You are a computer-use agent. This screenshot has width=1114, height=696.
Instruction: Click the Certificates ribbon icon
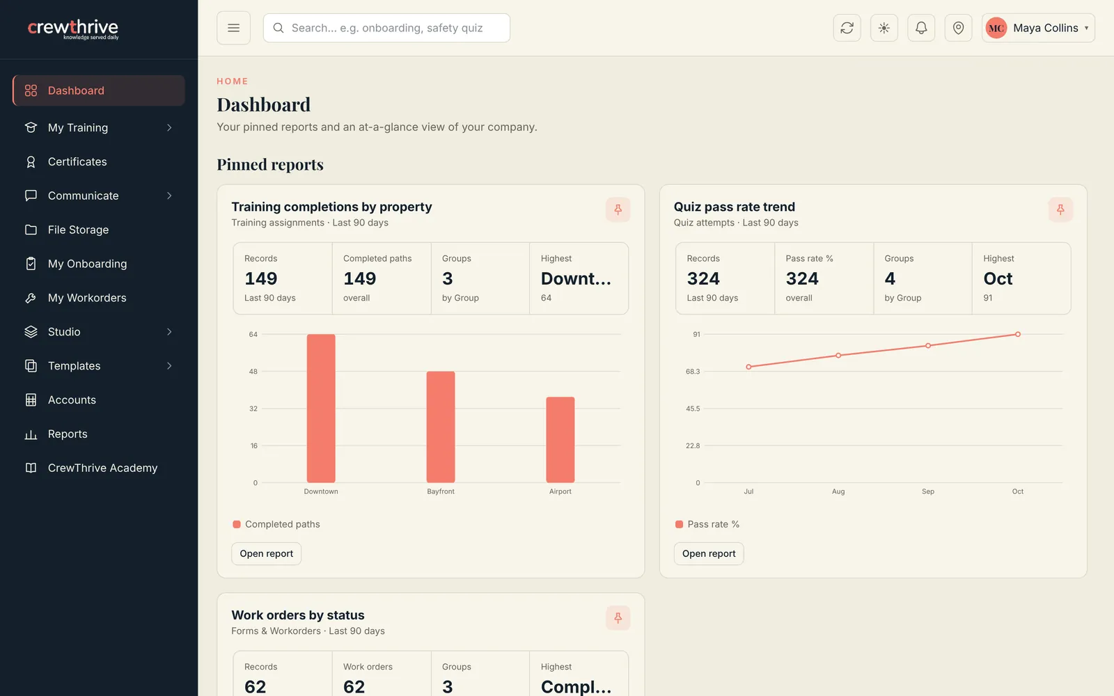point(31,161)
